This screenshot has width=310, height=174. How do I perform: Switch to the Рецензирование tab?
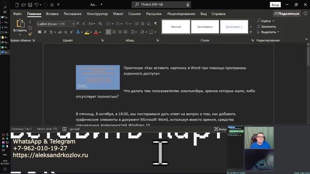(181, 14)
